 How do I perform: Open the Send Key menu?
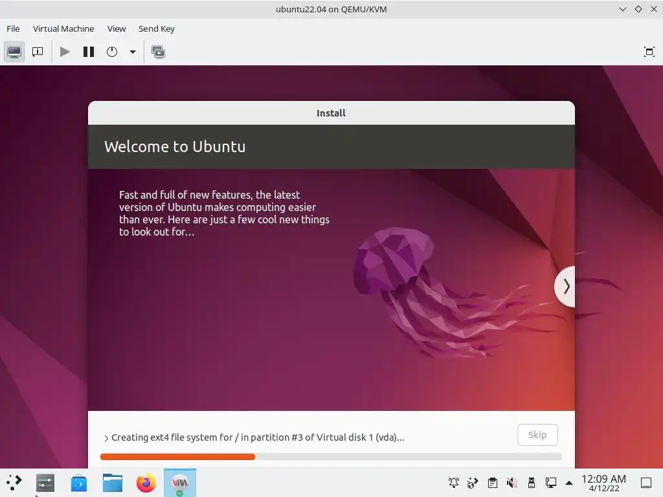(x=157, y=28)
